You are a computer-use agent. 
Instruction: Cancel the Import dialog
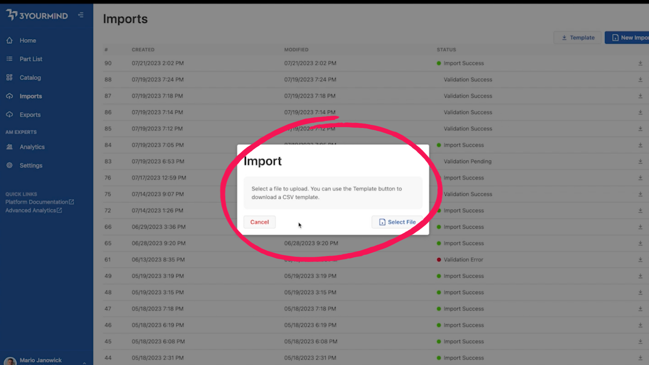click(259, 222)
